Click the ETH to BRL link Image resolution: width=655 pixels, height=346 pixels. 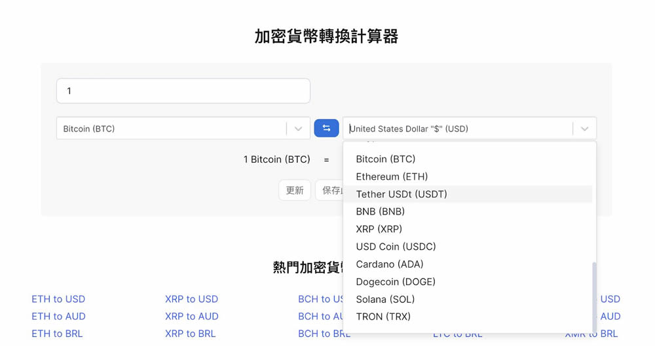coord(57,334)
